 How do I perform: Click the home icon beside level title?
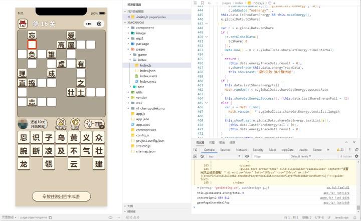23,24
